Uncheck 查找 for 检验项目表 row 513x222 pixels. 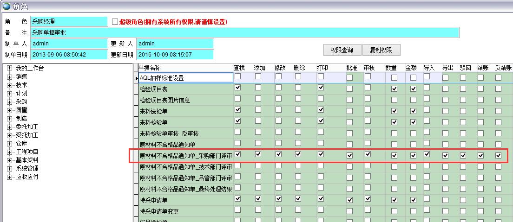click(238, 88)
